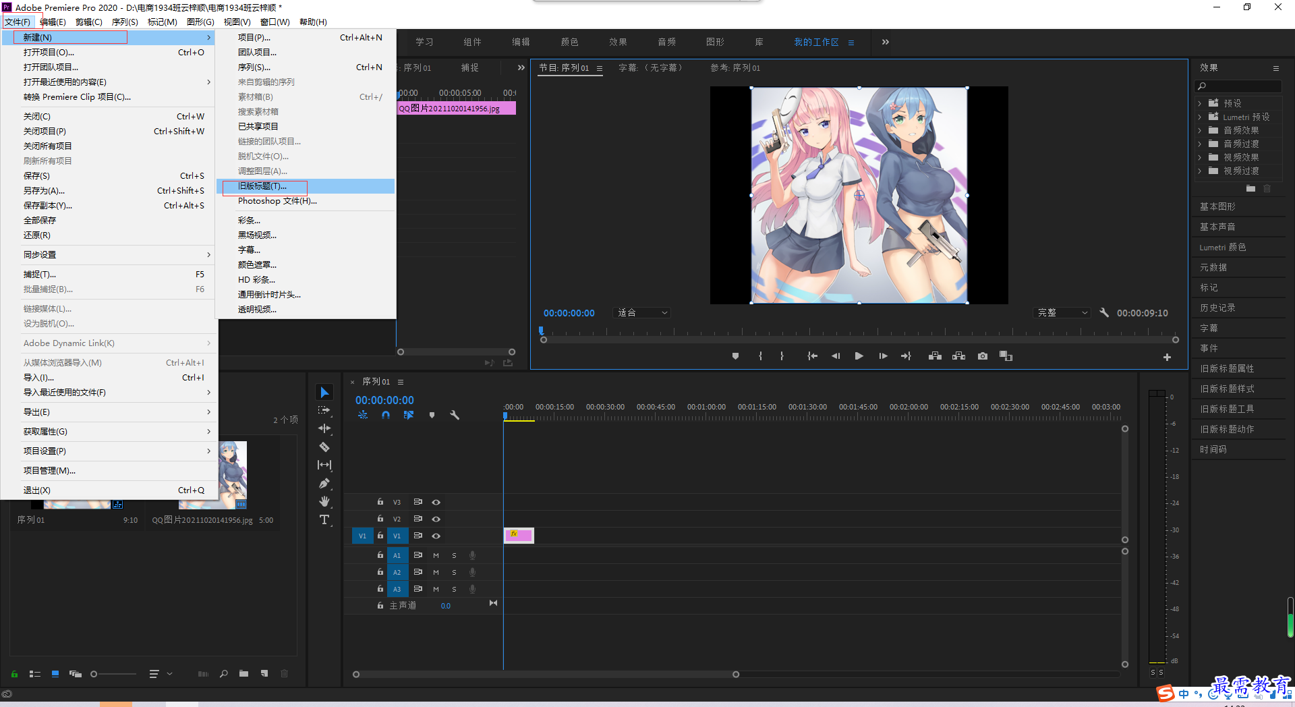1295x707 pixels.
Task: Open playback resolution 完整 dropdown
Action: (x=1063, y=312)
